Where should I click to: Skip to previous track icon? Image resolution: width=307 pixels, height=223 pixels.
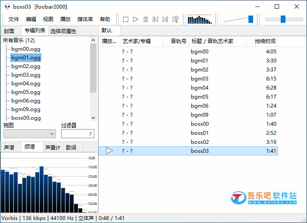coord(155,19)
